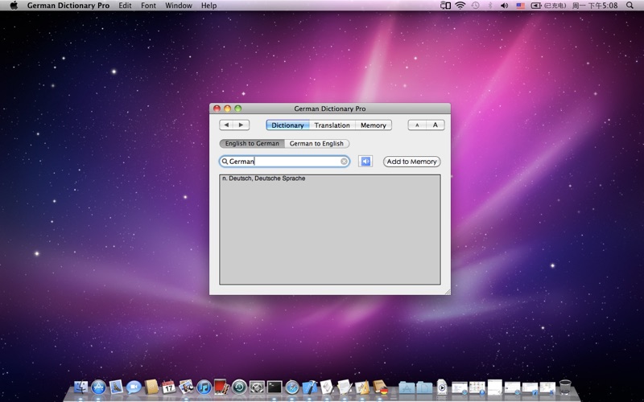Click the magnifier icon in the search field
644x402 pixels.
(225, 162)
